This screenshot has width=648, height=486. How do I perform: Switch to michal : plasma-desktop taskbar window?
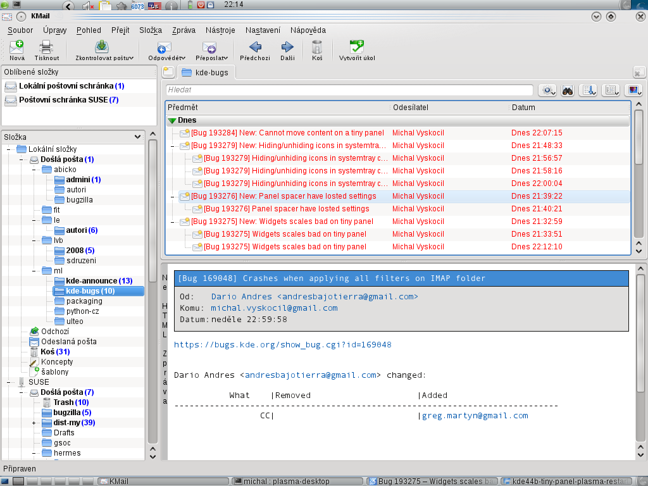coord(297,482)
